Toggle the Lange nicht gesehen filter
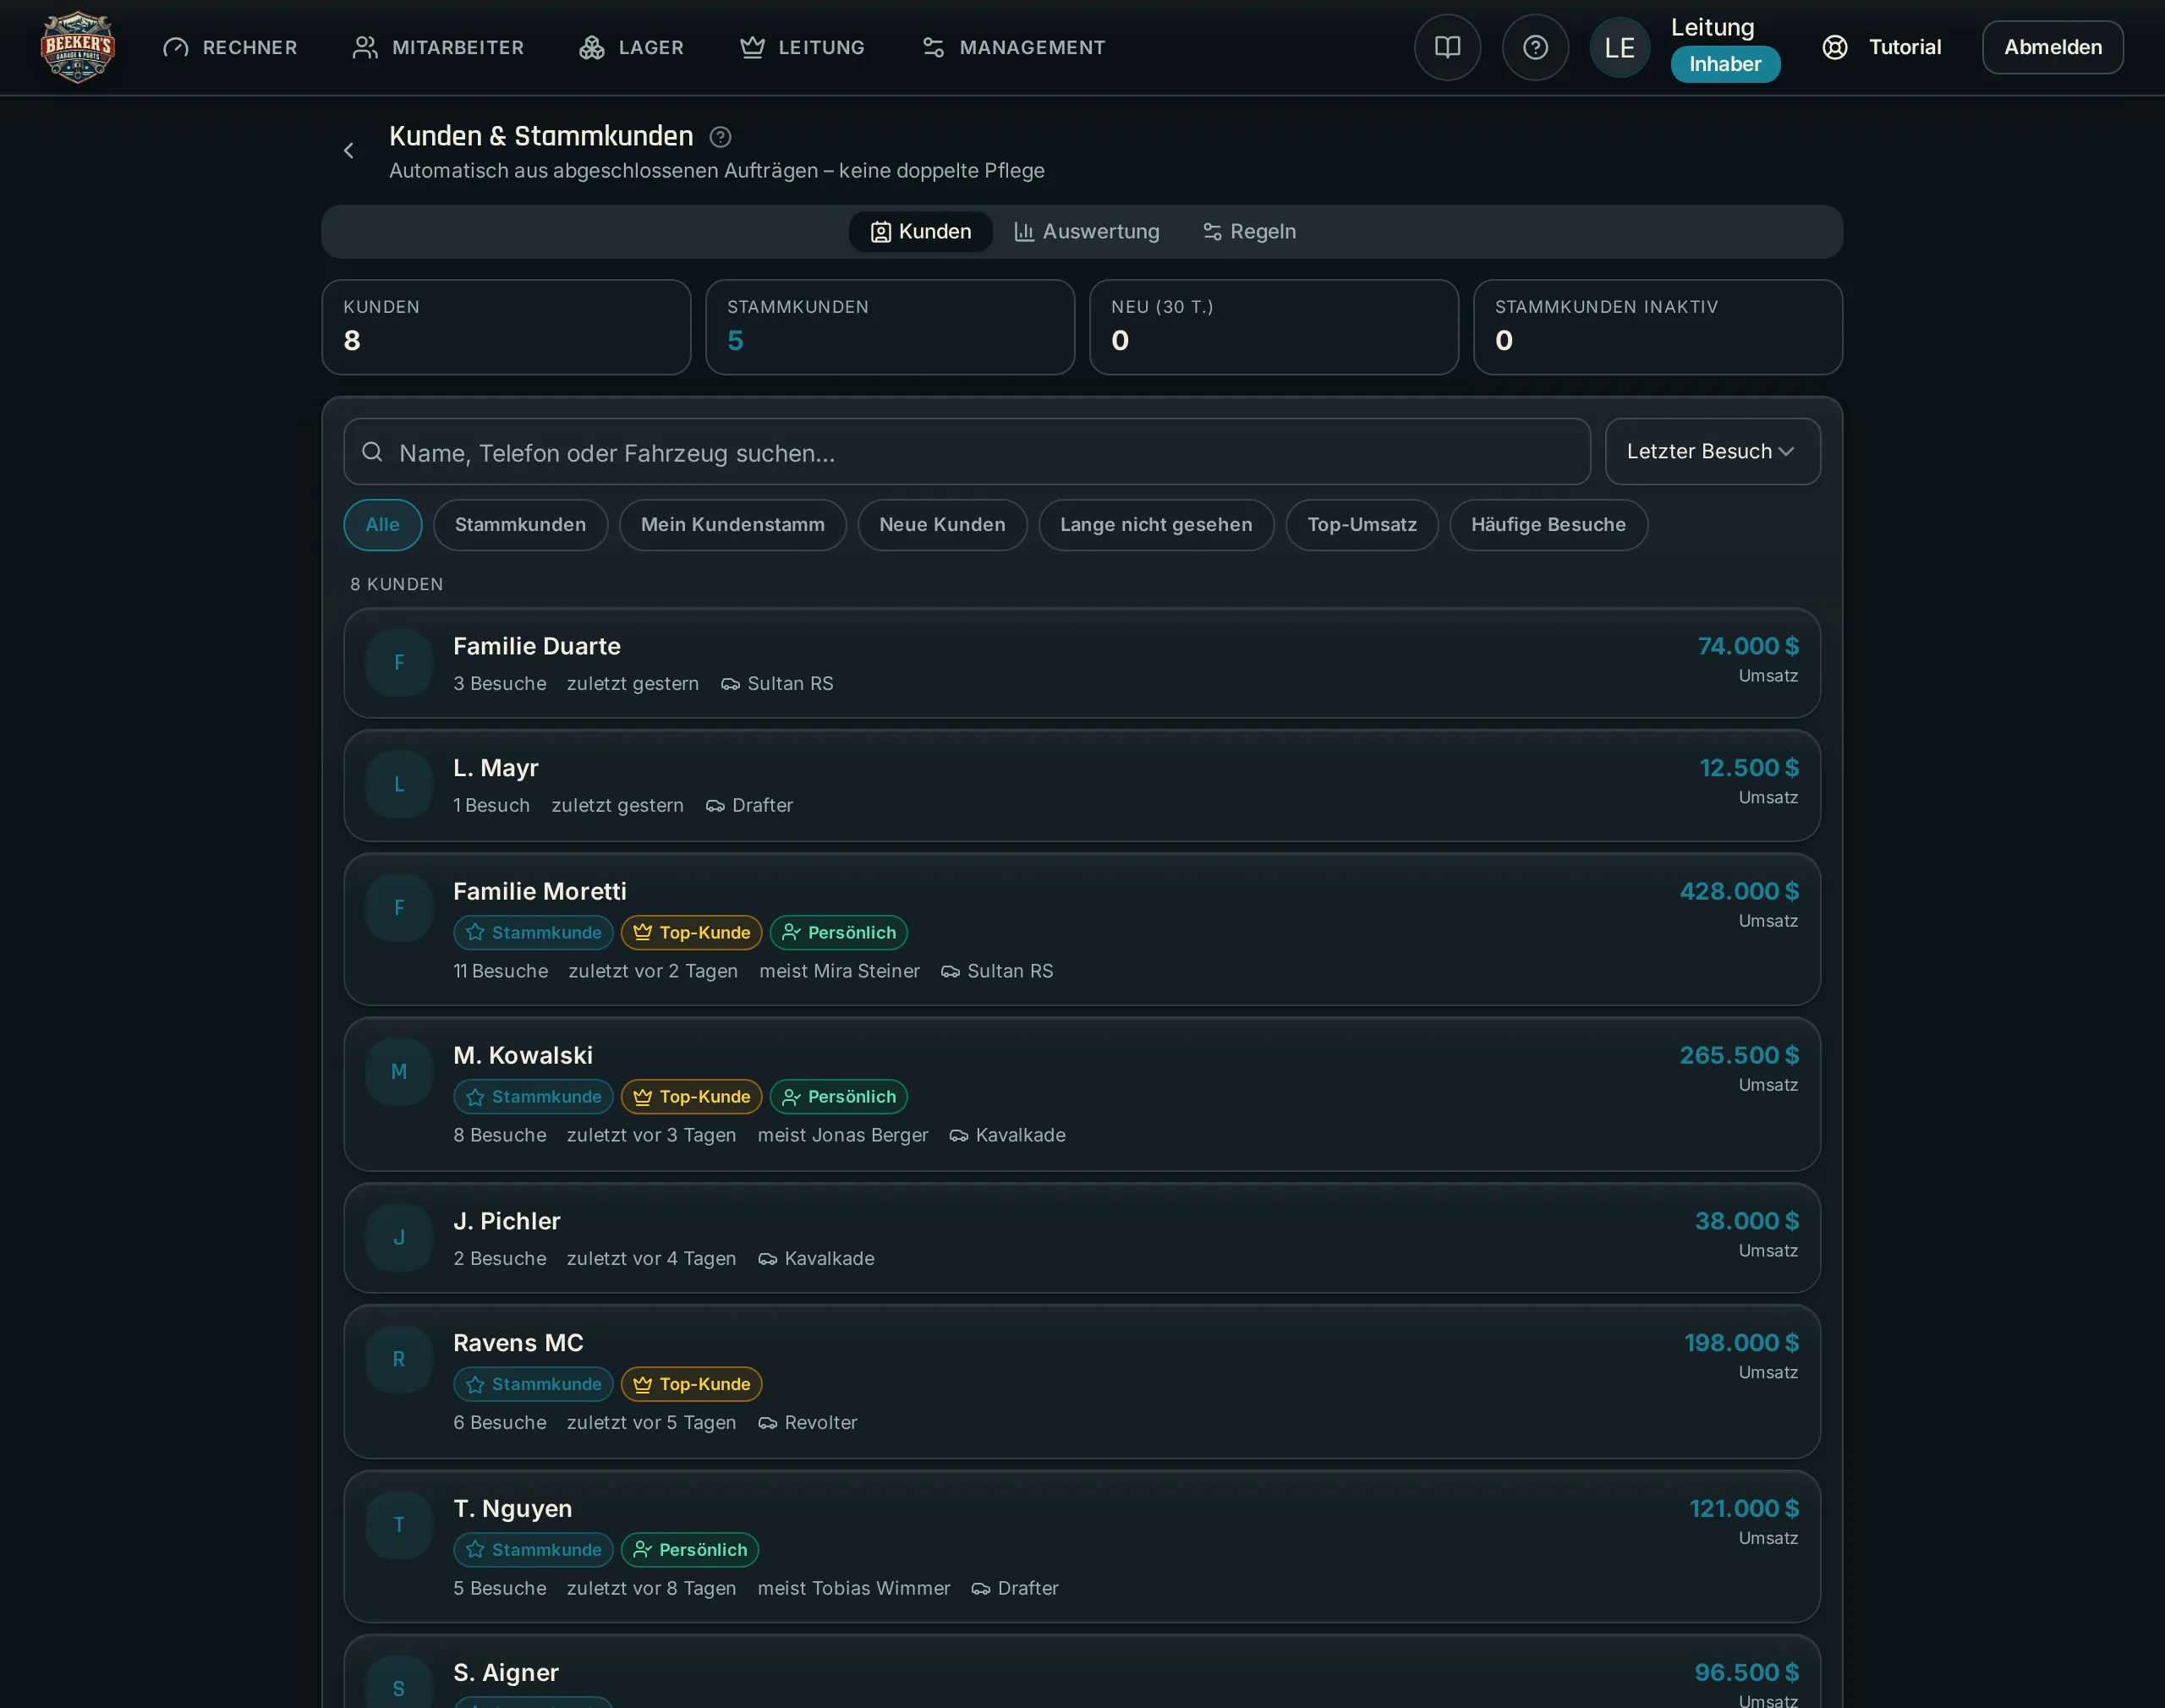 click(1156, 525)
